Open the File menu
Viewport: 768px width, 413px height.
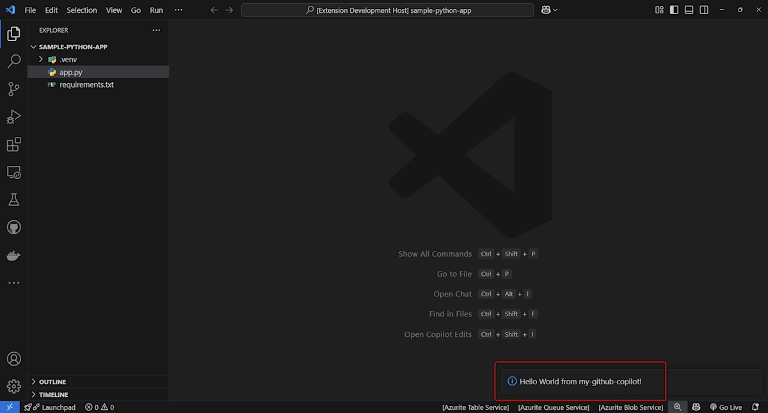point(30,10)
